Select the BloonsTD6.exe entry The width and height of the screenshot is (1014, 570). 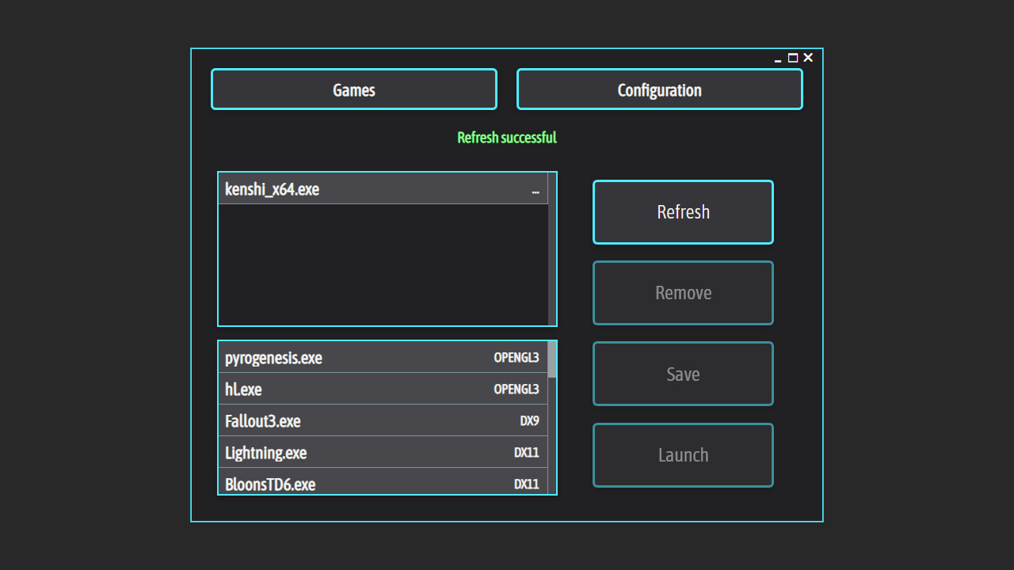point(270,484)
